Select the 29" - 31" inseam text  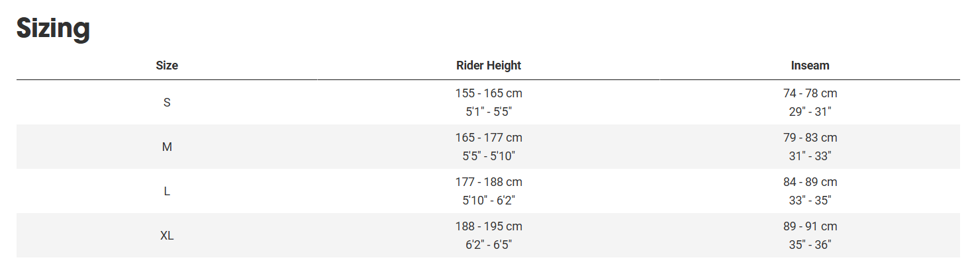[x=810, y=112]
